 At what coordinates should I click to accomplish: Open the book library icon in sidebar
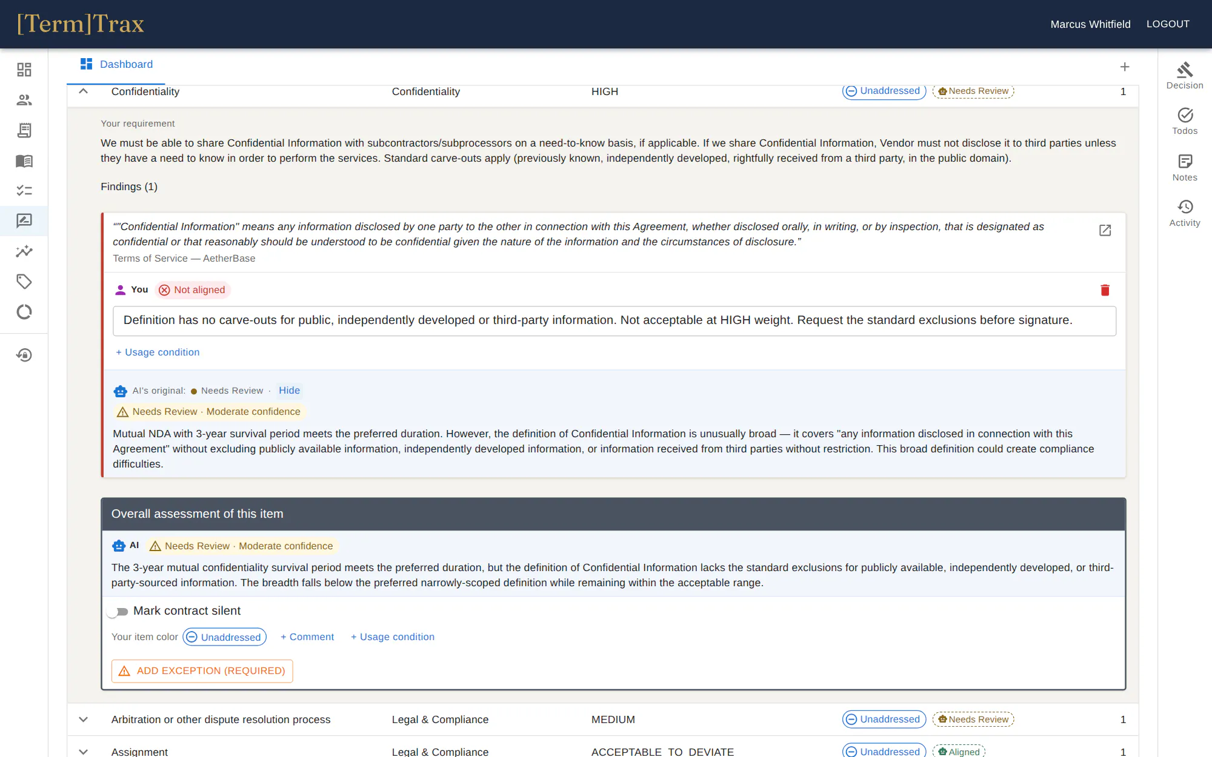tap(24, 160)
